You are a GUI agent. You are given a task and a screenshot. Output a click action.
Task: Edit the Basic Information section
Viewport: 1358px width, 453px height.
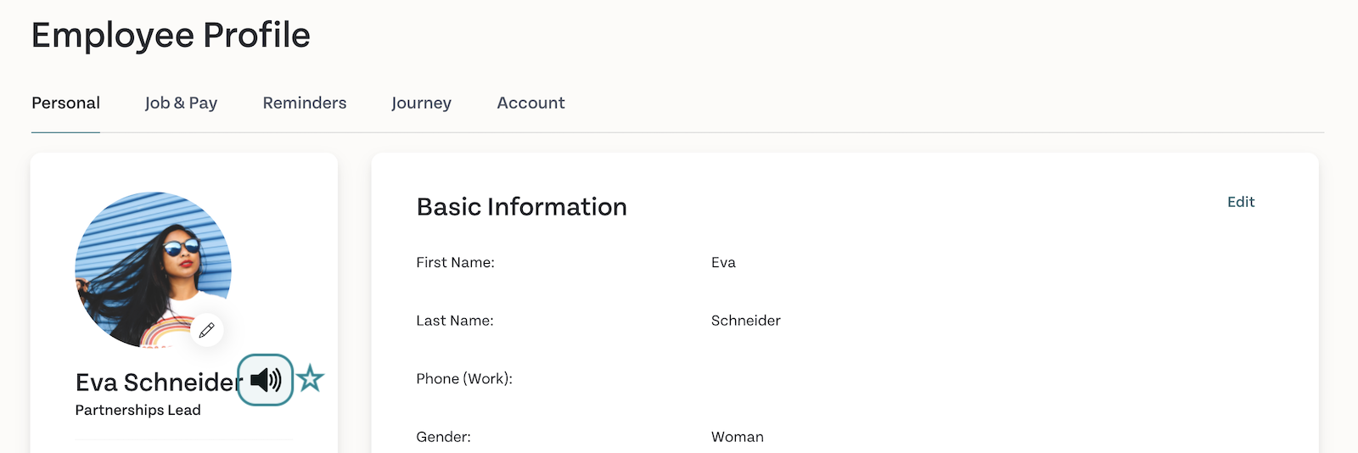pos(1241,202)
